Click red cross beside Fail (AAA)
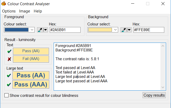The height and width of the screenshot is (108, 171). (x=9, y=59)
